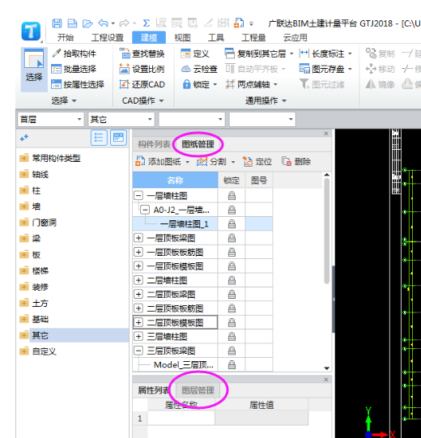Toggle lock for 二层顶板模板图 row

coord(232,323)
